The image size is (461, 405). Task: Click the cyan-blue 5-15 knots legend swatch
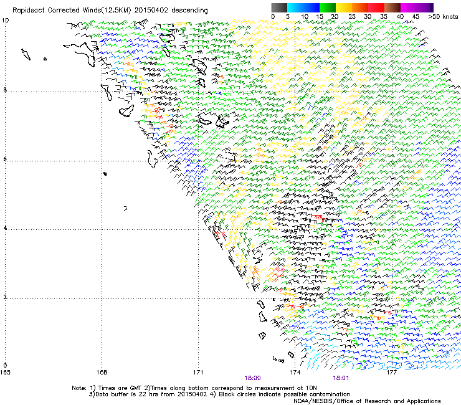[303, 7]
